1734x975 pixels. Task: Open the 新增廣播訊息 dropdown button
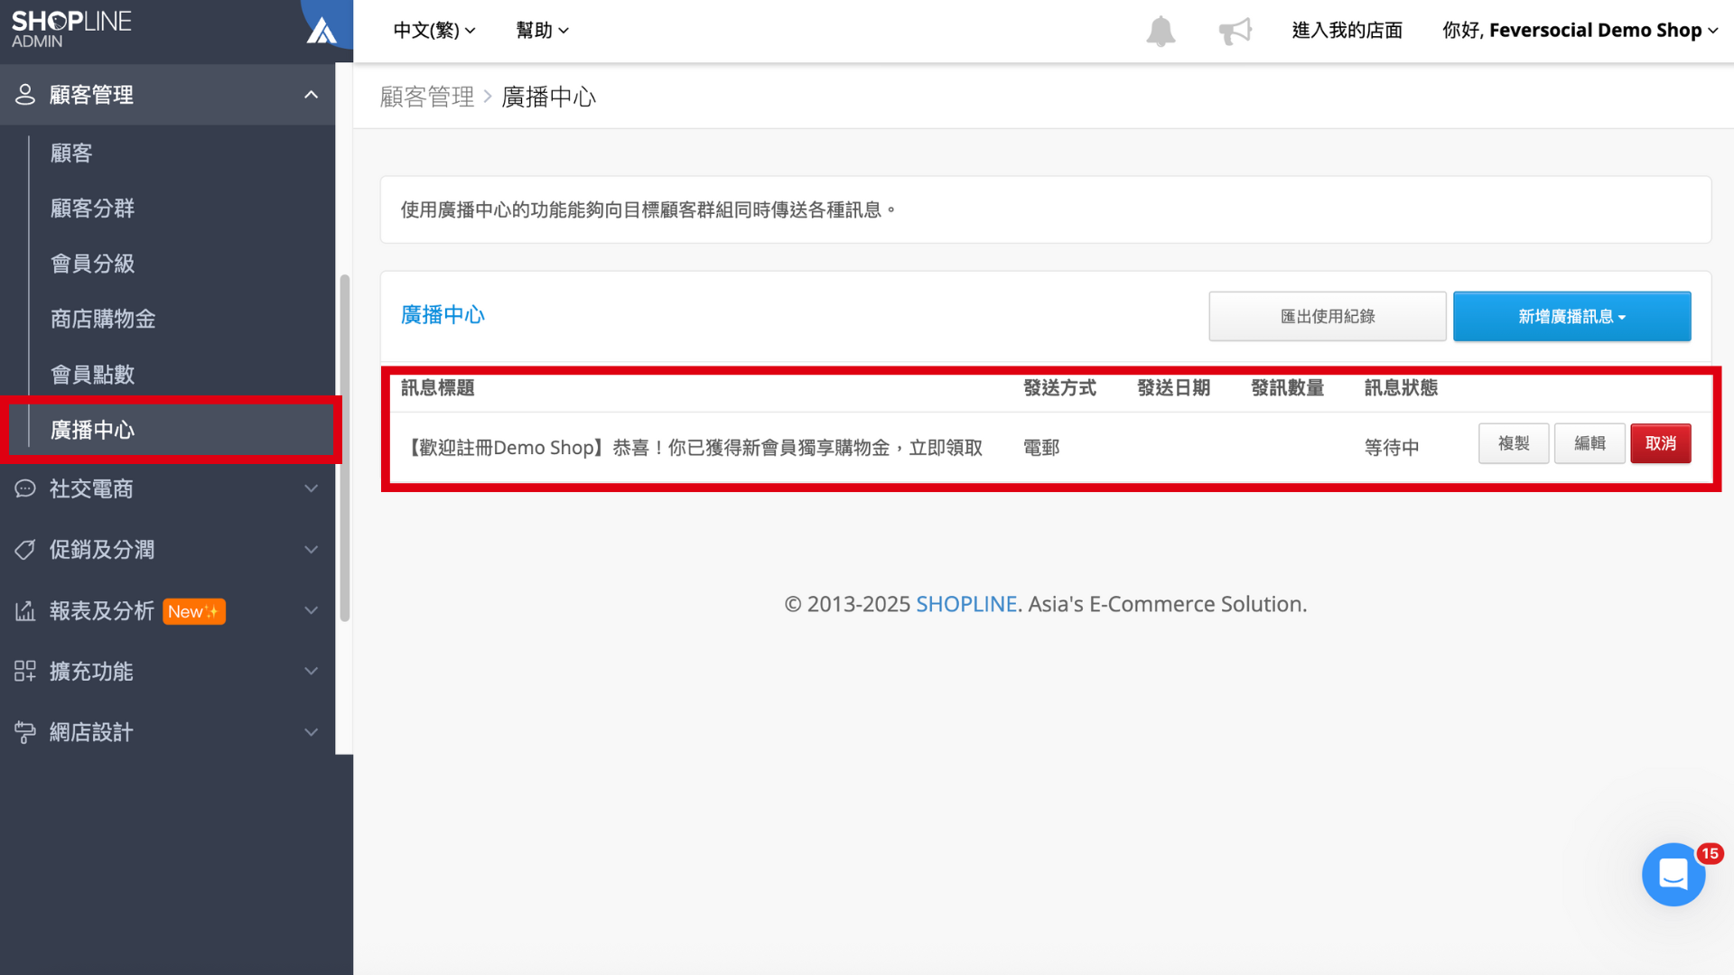(x=1571, y=317)
